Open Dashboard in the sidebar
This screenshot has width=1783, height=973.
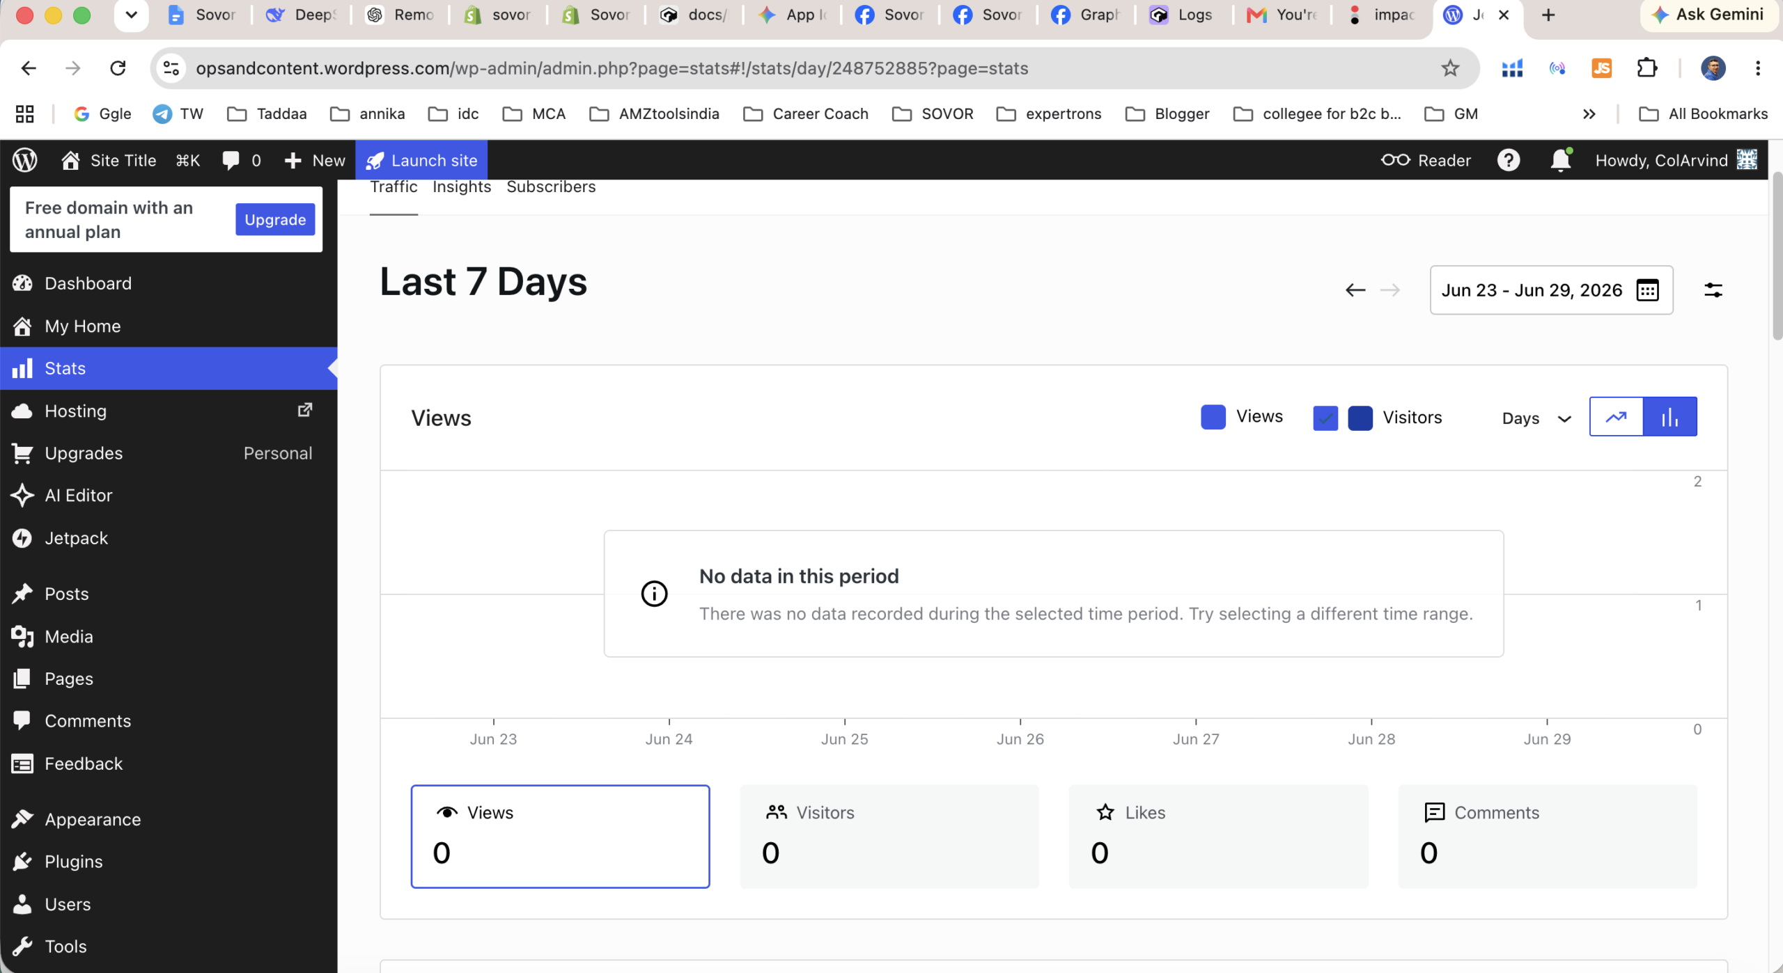click(x=169, y=283)
